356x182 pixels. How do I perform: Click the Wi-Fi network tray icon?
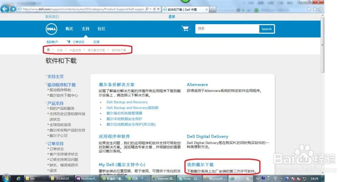coord(275,178)
